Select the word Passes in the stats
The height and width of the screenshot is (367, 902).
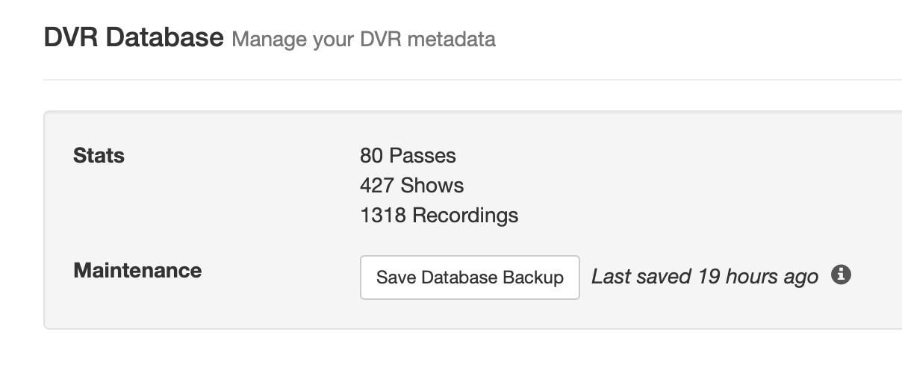pos(423,156)
